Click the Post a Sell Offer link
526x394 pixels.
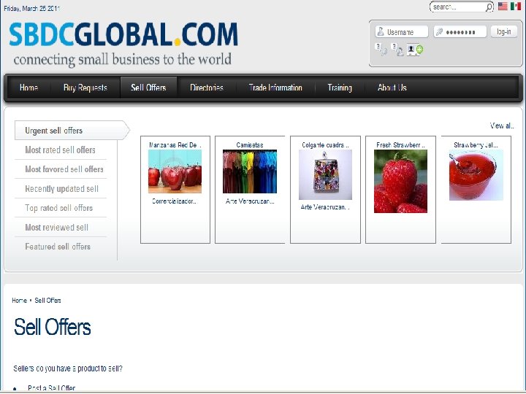point(51,388)
